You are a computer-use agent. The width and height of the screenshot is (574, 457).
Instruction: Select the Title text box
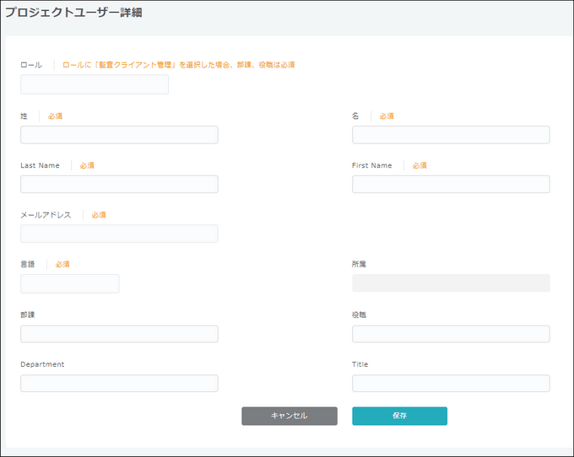coord(451,384)
